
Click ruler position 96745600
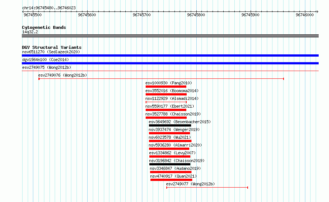click(87, 15)
